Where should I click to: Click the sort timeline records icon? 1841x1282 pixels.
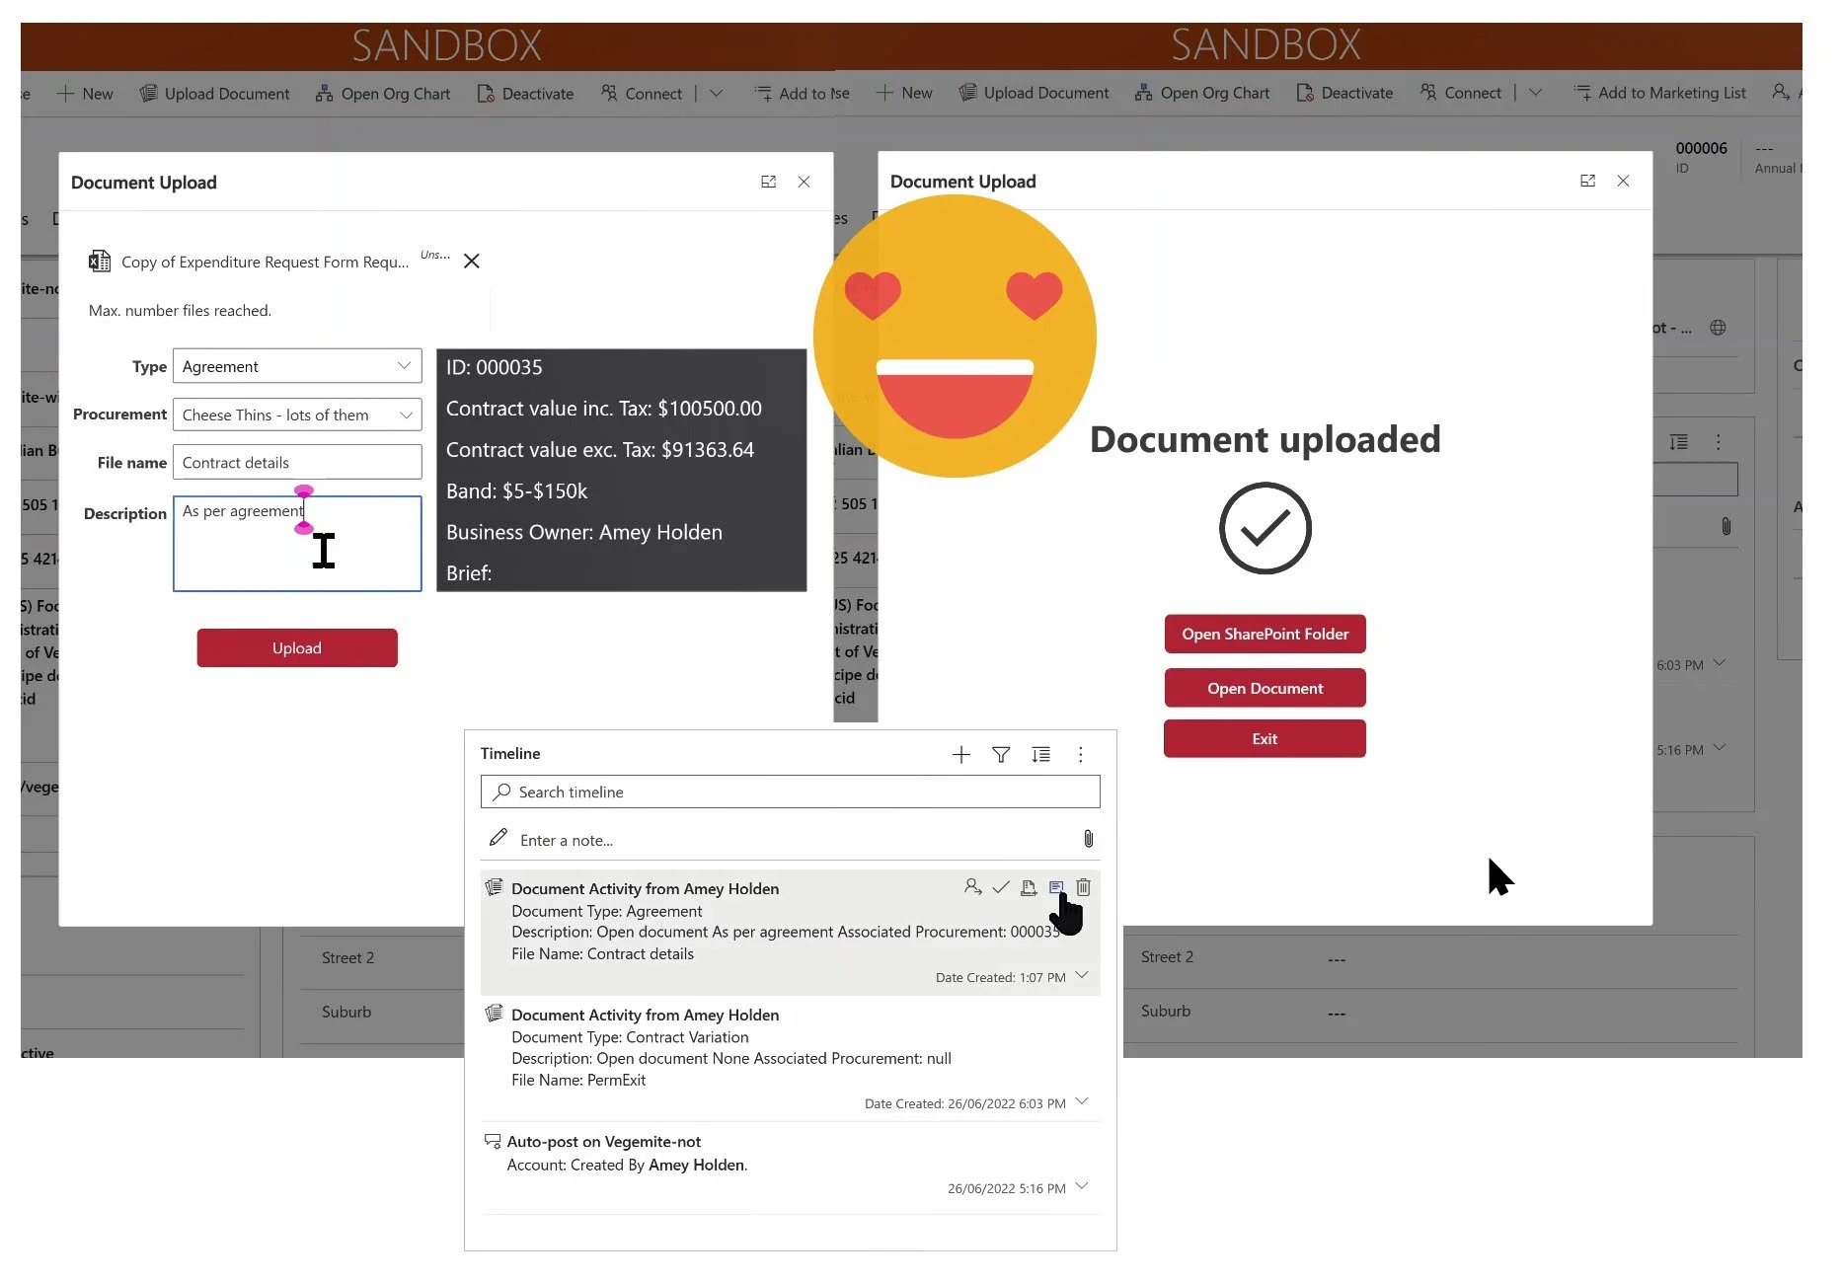tap(1040, 754)
